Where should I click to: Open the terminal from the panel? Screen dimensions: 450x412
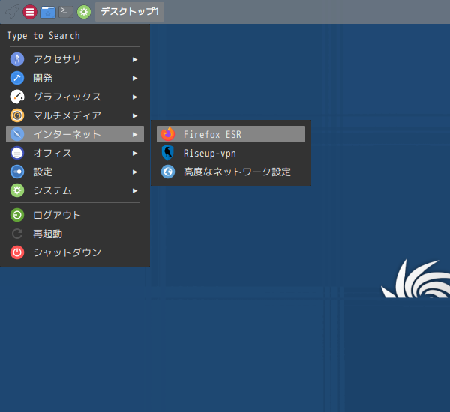click(x=66, y=12)
